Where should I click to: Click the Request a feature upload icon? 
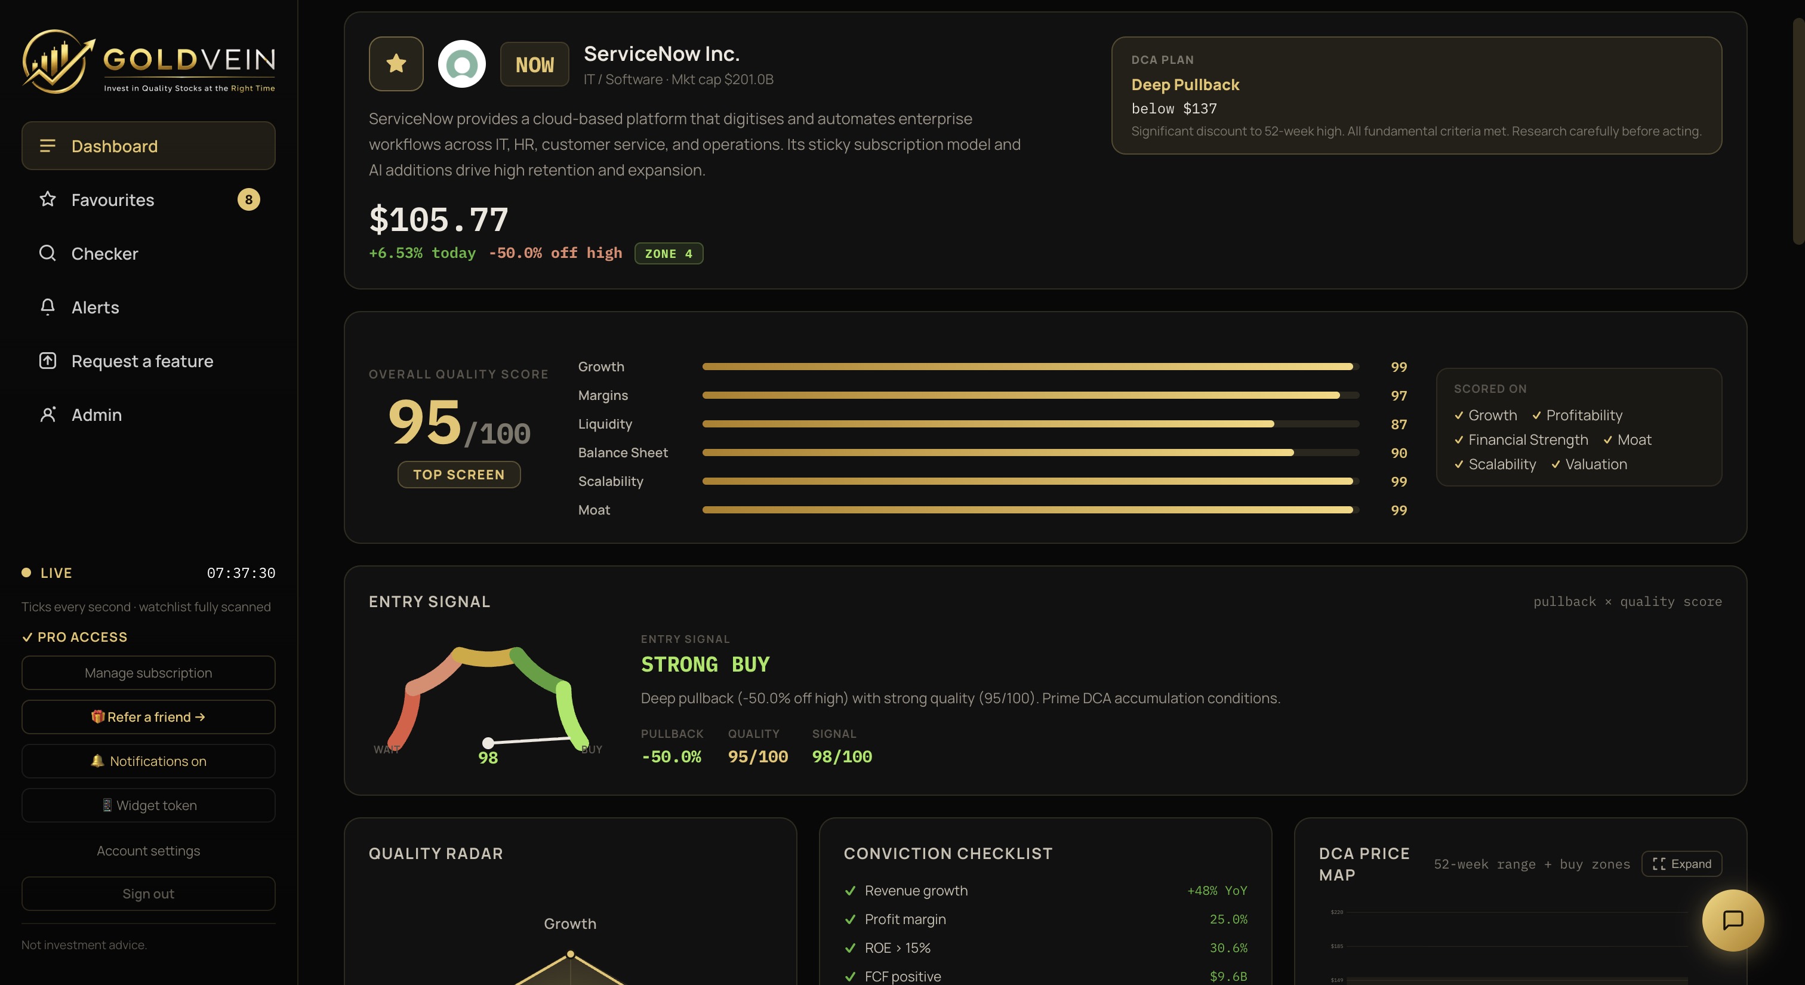coord(48,361)
